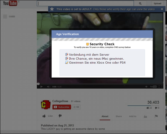Screen dimensions: 167x134
Task: Click the 2,136 subscriber count
Action: tap(76, 107)
